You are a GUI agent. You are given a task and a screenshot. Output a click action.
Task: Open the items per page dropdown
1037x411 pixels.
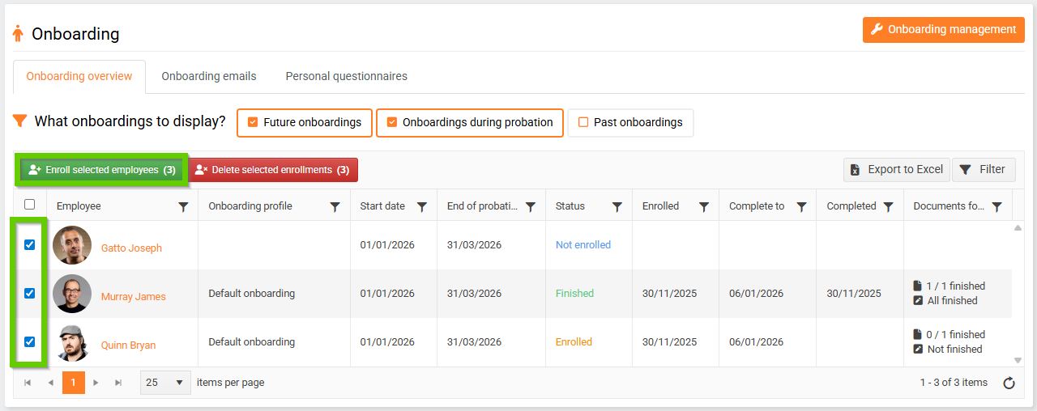pos(165,383)
